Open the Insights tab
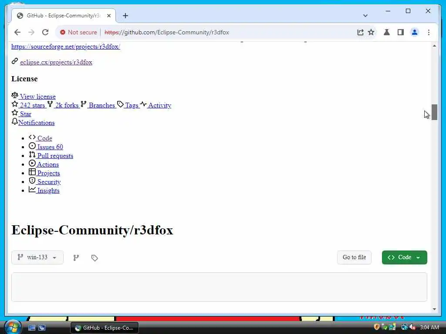The width and height of the screenshot is (446, 334). [x=48, y=190]
